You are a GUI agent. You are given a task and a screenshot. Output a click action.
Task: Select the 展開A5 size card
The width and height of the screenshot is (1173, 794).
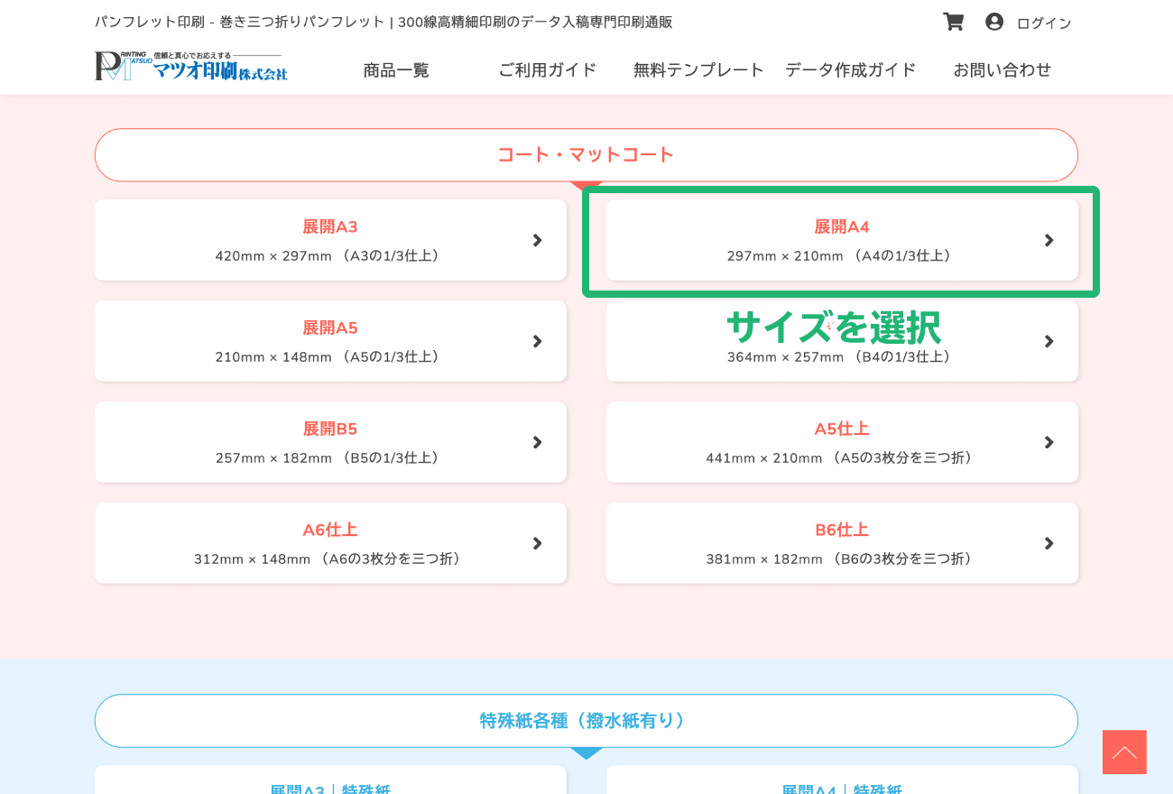[x=330, y=341]
